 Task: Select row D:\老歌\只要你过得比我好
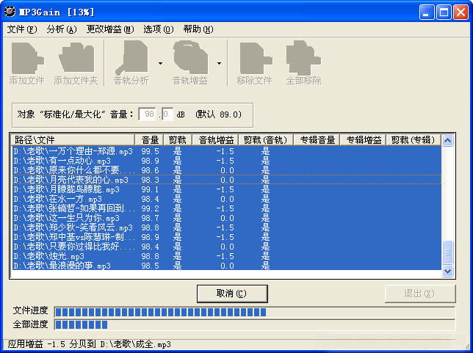coord(226,247)
